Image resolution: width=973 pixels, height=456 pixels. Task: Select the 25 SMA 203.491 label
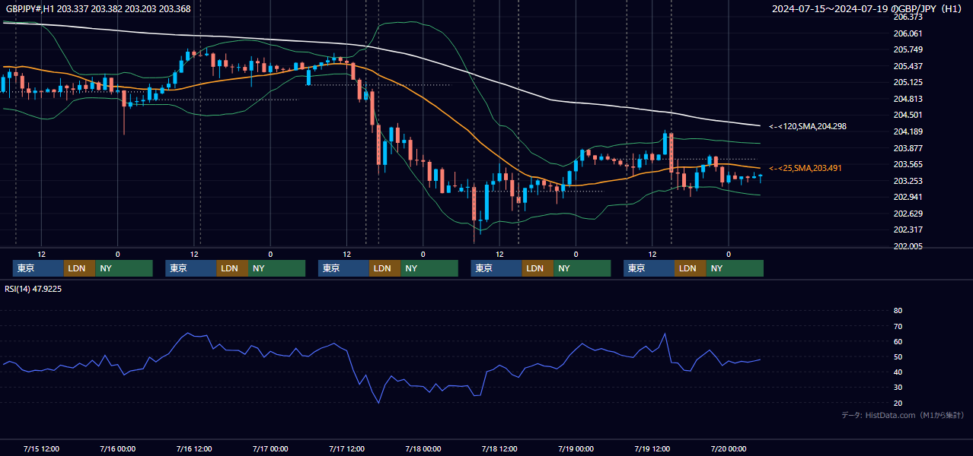(x=806, y=168)
